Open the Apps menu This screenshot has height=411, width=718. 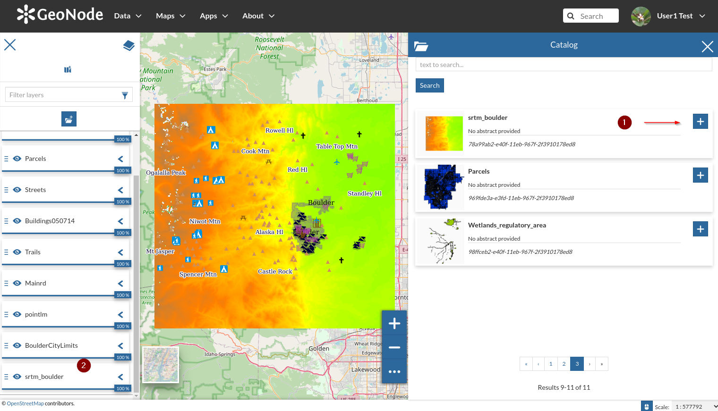click(x=214, y=16)
